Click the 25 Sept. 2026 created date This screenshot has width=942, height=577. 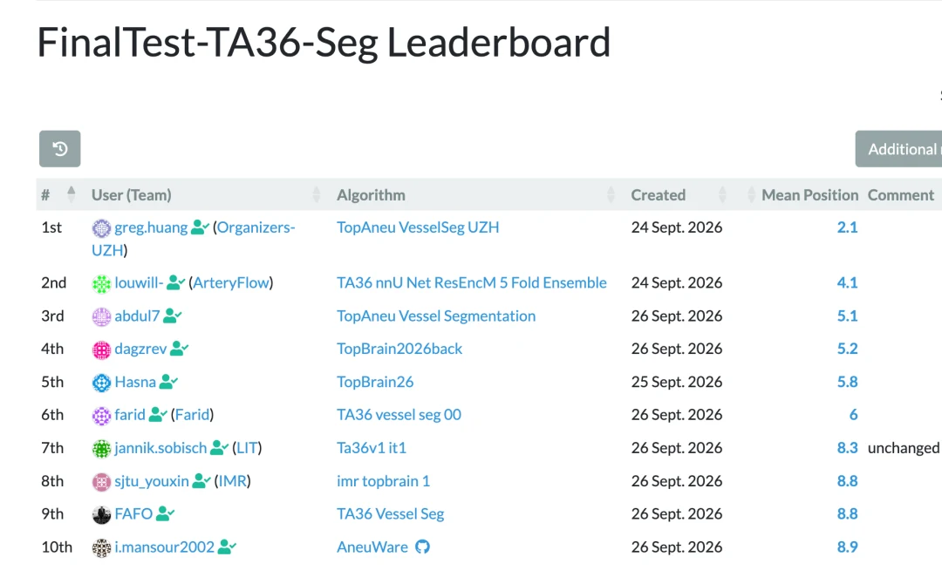pos(677,382)
